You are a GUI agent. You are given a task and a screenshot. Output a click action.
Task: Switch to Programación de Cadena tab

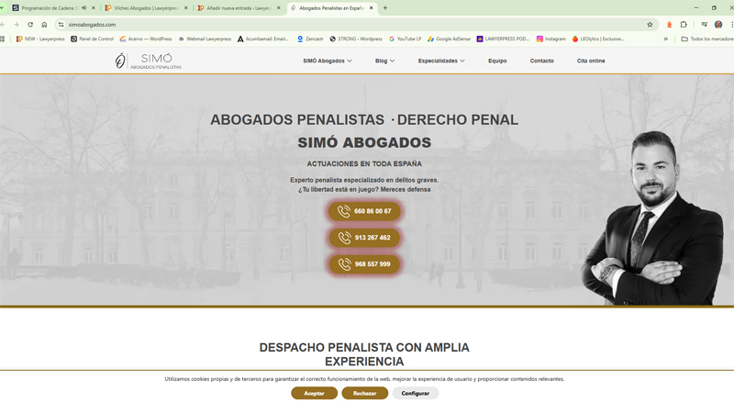click(x=52, y=8)
